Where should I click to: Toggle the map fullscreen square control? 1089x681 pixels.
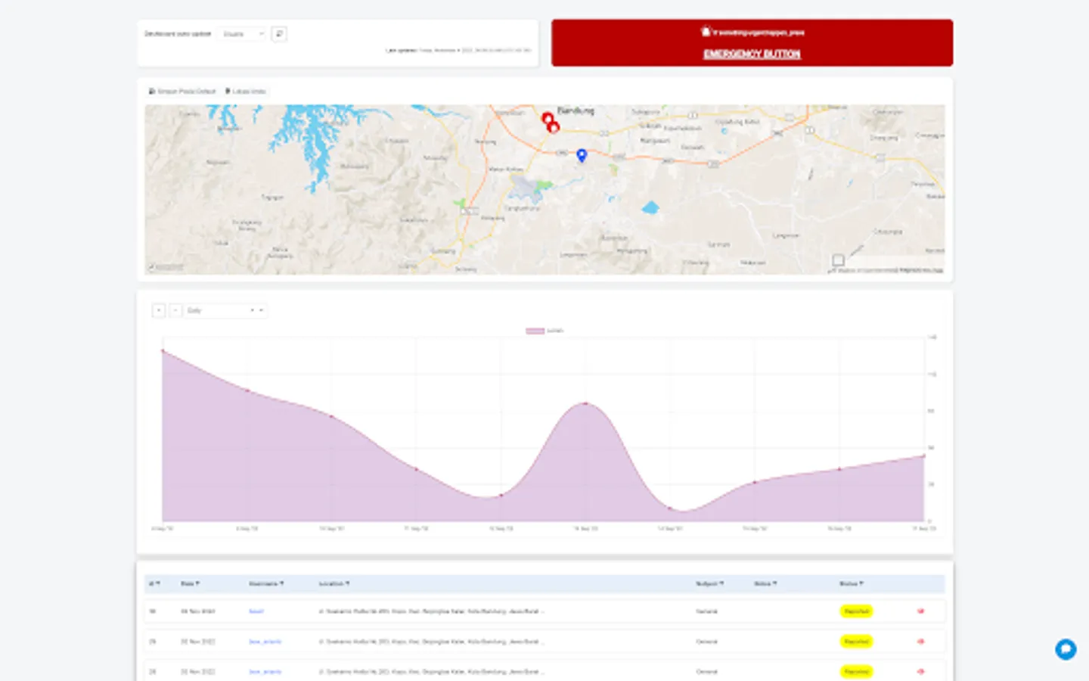click(x=838, y=260)
